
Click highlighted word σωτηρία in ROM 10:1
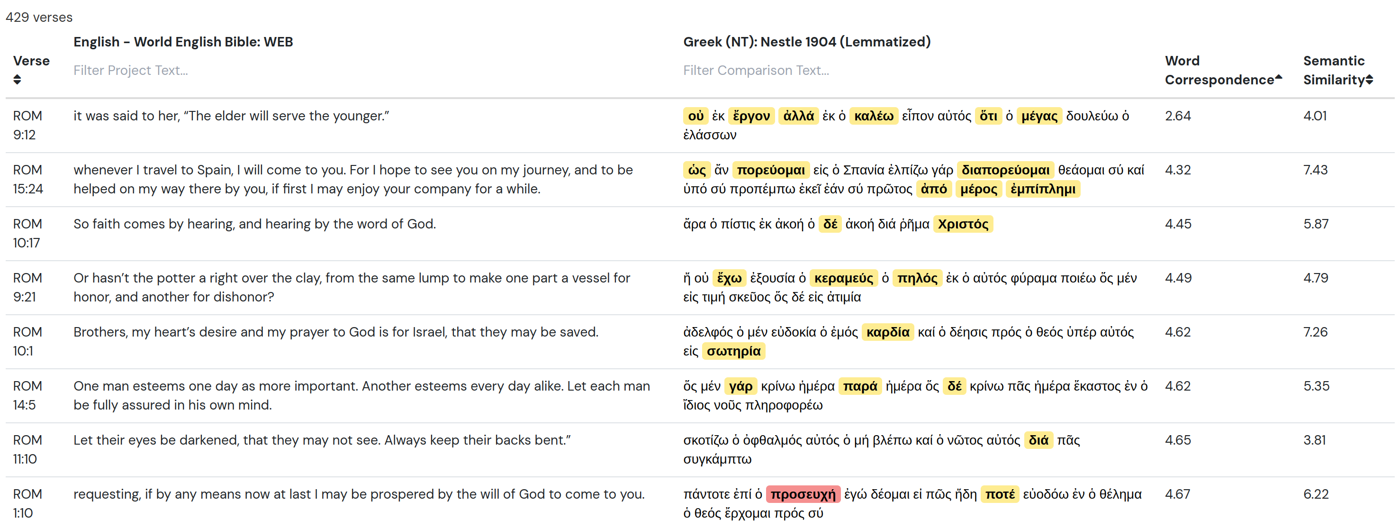click(733, 351)
